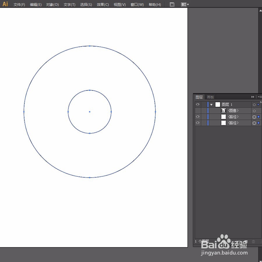Click the left anchor point of inner circle

pos(68,112)
